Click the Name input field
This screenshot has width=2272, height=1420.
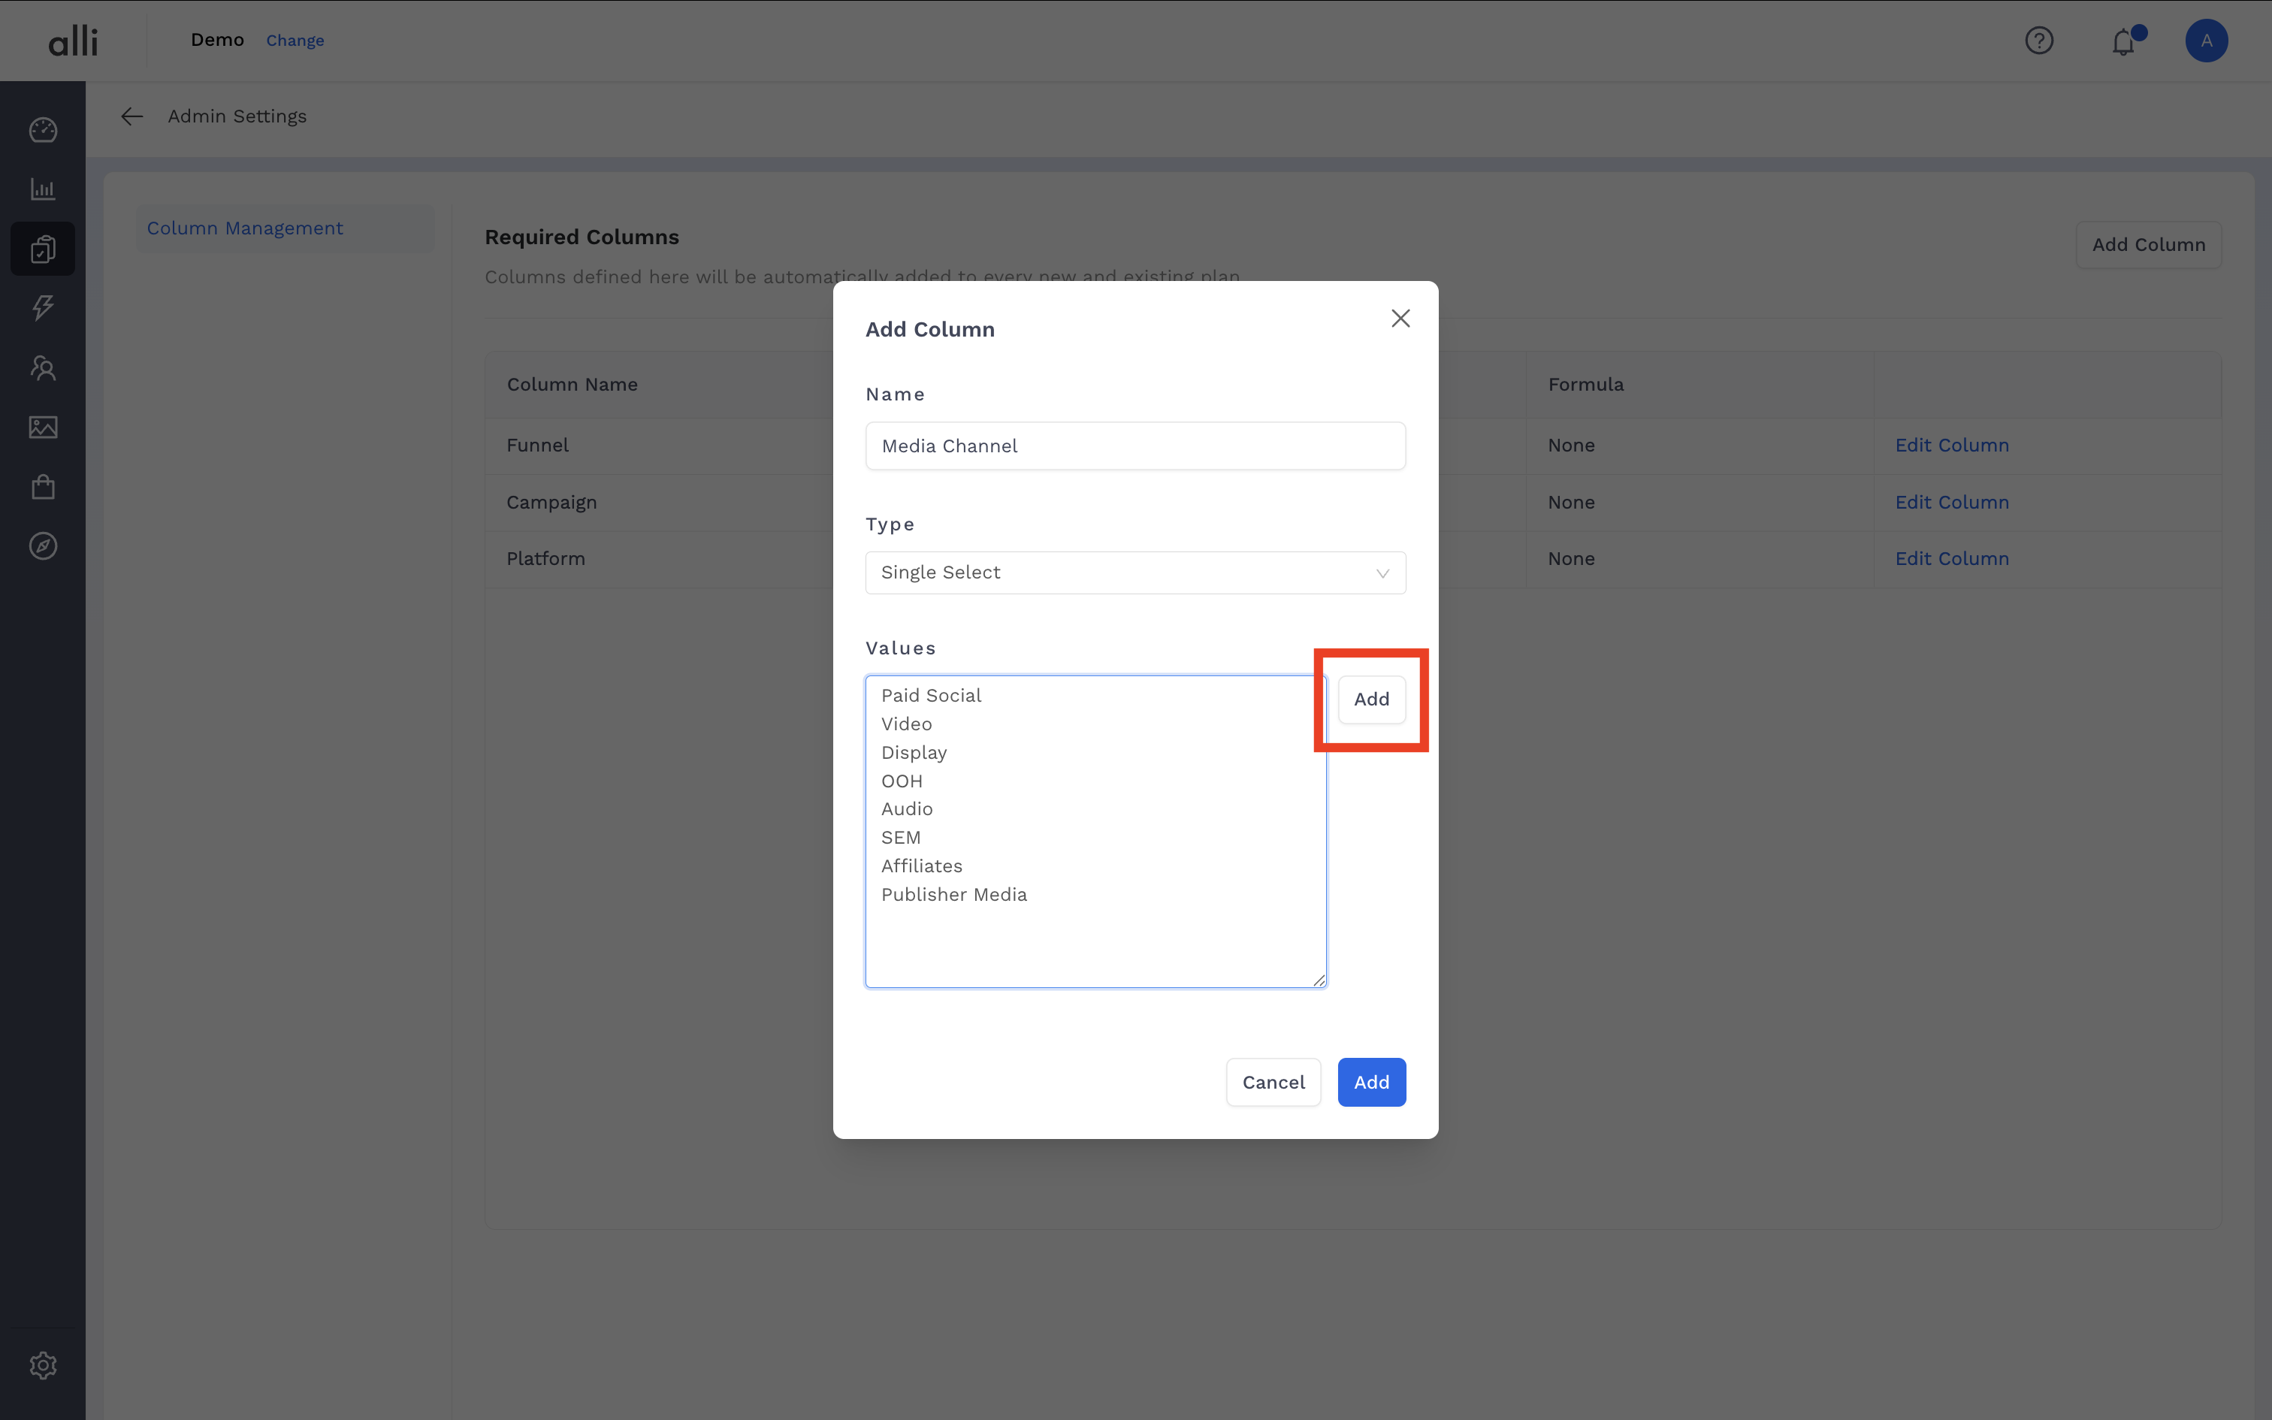[1134, 446]
